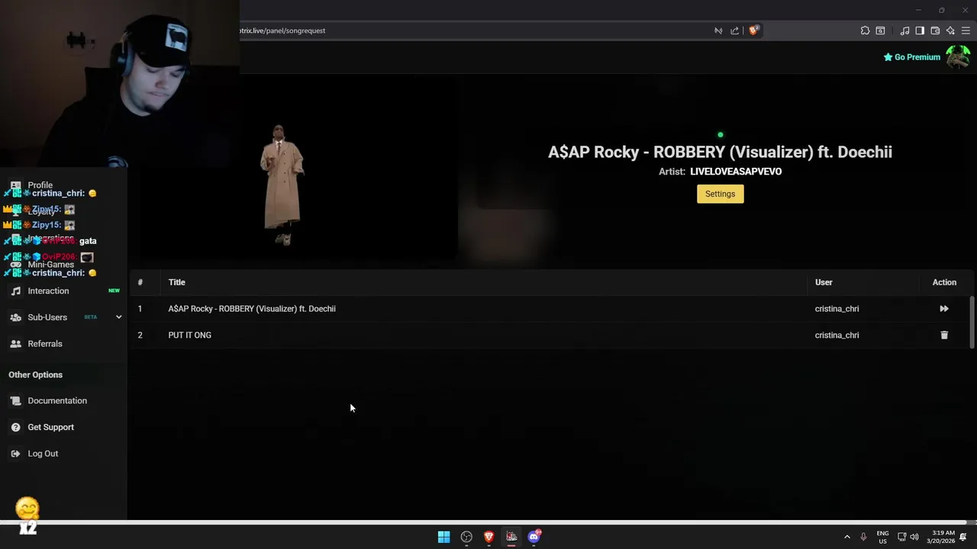The width and height of the screenshot is (977, 549).
Task: Expand the Sub-Users menu chevron
Action: [x=118, y=317]
